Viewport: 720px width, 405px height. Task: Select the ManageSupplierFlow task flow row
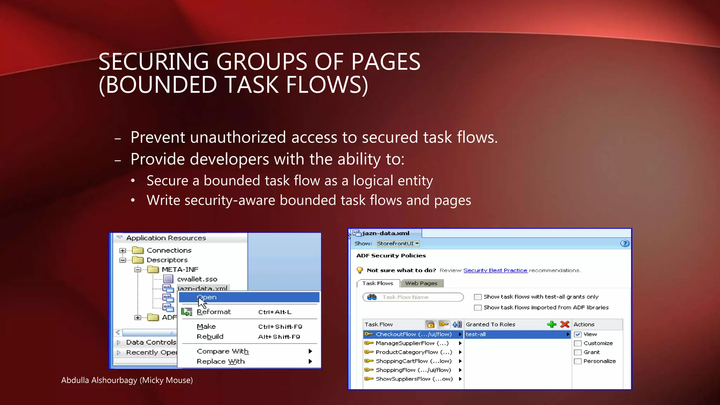tap(413, 343)
